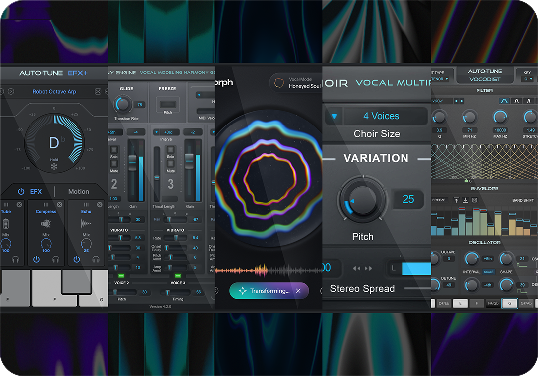Viewport: 538px width, 376px height.
Task: Select previous vocoder preset arrow
Action: tap(456, 101)
